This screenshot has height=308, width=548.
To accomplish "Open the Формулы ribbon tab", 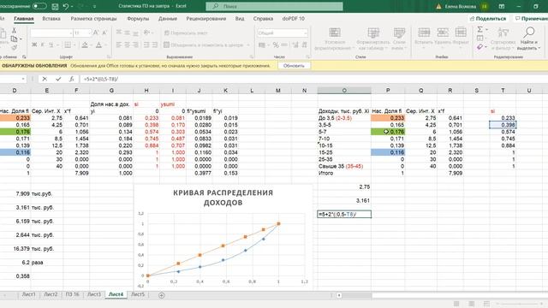I will [x=138, y=19].
